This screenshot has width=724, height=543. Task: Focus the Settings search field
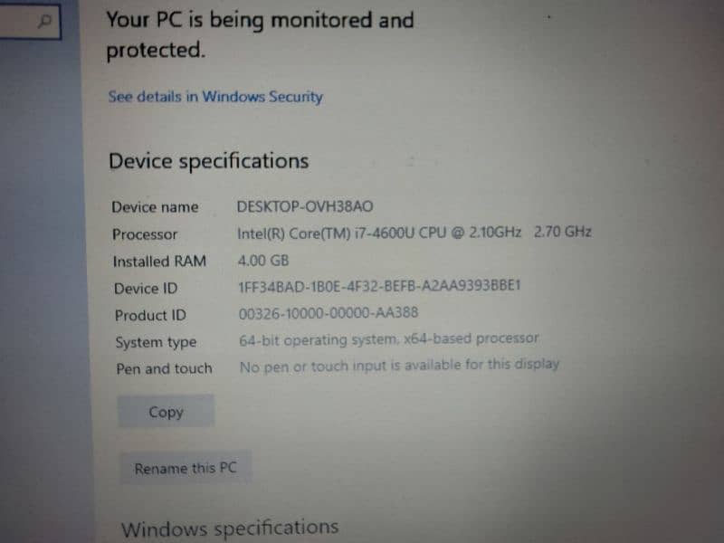pyautogui.click(x=30, y=21)
